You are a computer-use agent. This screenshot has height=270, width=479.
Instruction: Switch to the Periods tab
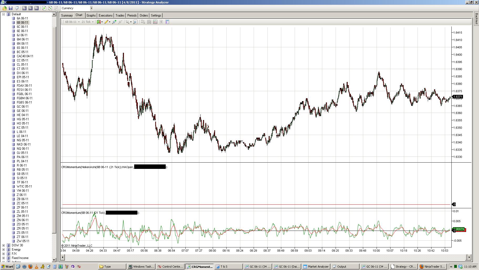point(132,15)
